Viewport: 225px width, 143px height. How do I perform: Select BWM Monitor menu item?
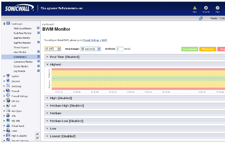tap(20, 57)
